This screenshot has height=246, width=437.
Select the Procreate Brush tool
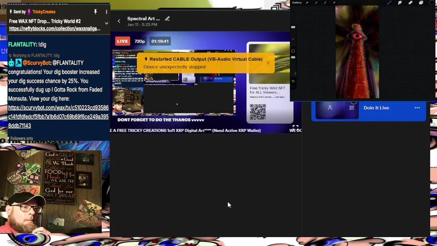click(x=389, y=3)
